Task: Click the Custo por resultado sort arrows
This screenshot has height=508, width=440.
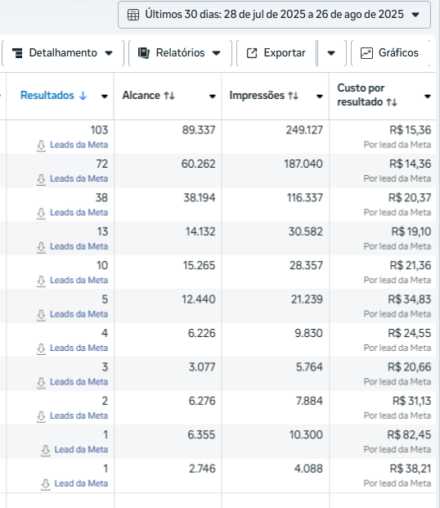Action: (x=392, y=102)
